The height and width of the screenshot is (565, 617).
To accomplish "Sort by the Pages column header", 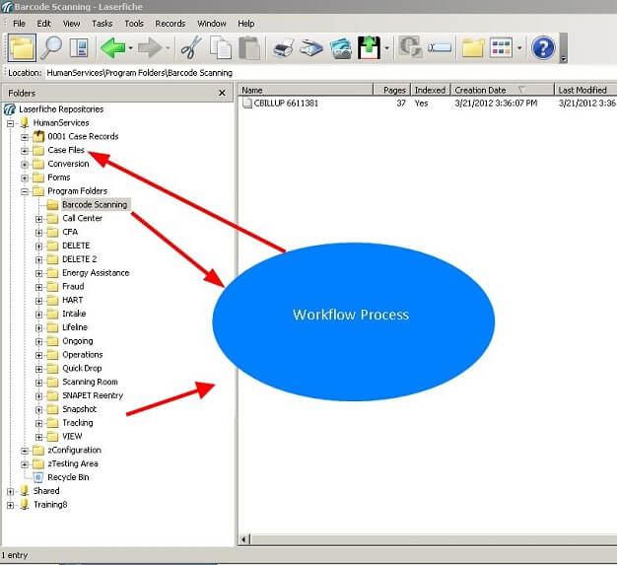I will (x=392, y=90).
